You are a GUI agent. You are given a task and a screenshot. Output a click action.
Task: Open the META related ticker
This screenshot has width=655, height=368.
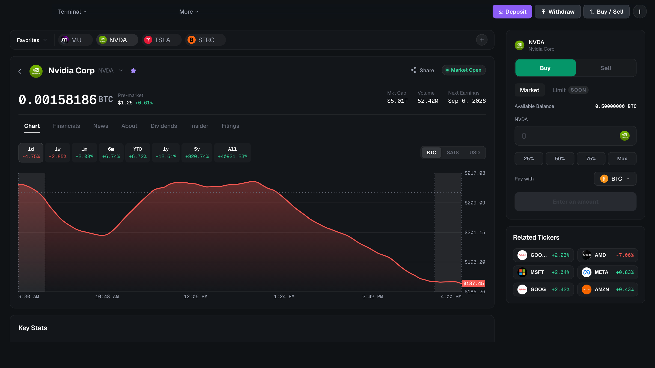tap(608, 272)
